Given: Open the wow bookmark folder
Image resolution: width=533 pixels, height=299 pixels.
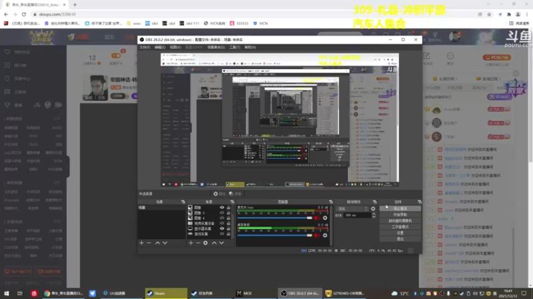Looking at the screenshot, I should coord(134,23).
